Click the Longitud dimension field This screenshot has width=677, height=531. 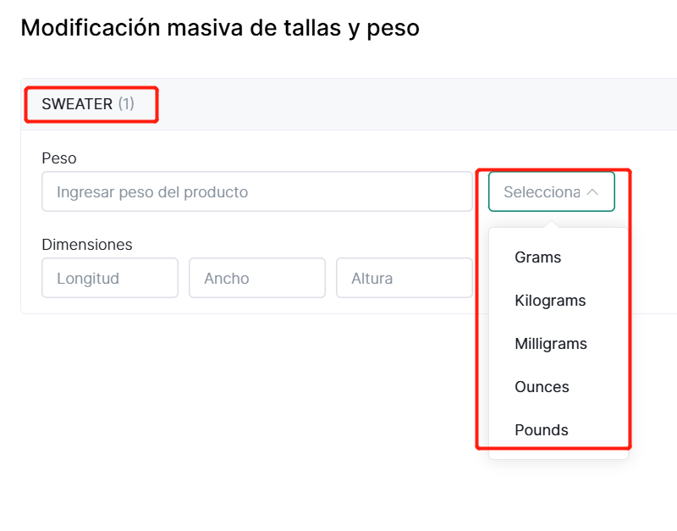coord(110,278)
